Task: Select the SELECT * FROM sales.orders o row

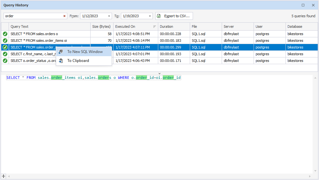Action: pos(48,34)
